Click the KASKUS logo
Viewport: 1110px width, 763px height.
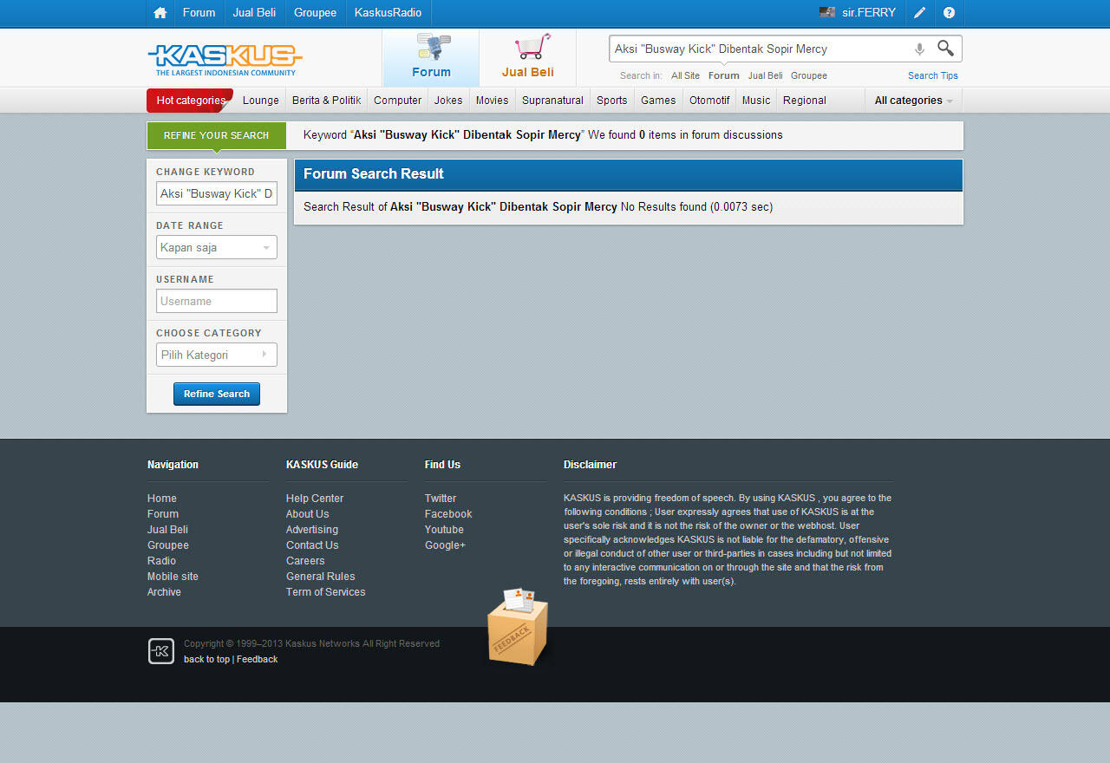pos(225,58)
